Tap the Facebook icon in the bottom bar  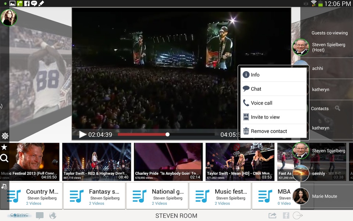(286, 215)
